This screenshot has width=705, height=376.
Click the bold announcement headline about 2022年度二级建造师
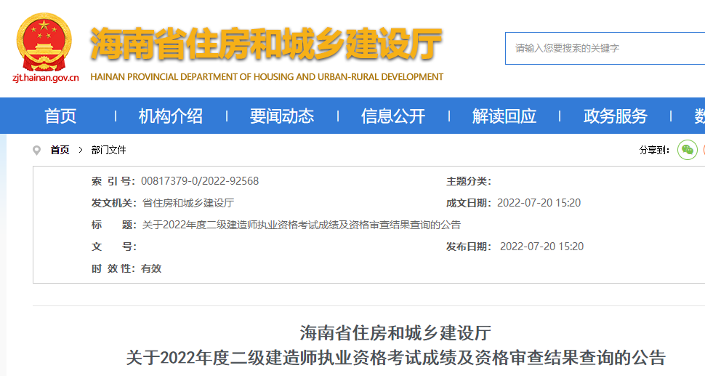click(395, 358)
